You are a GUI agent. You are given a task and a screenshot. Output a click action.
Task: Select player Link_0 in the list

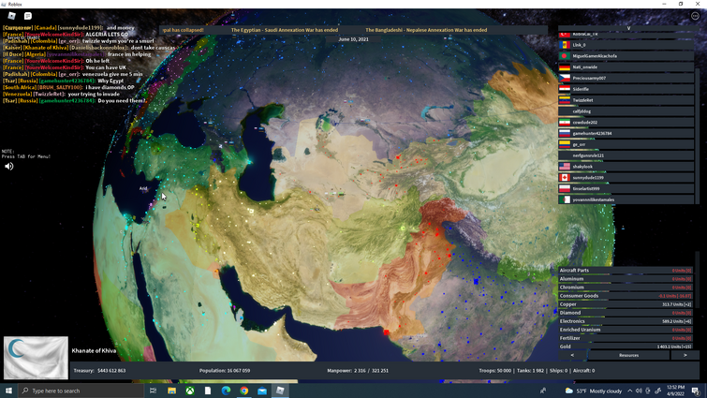(626, 45)
